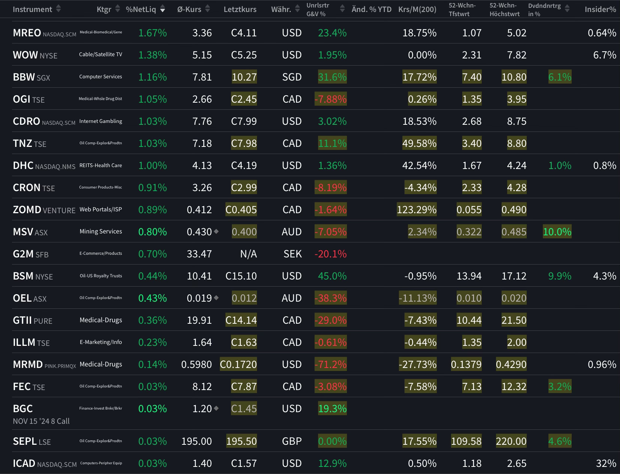Click the Insider% column header
Viewport: 620px width, 474px height.
point(600,9)
